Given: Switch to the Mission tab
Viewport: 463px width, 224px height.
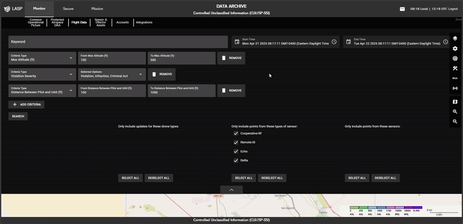Looking at the screenshot, I should tap(97, 9).
